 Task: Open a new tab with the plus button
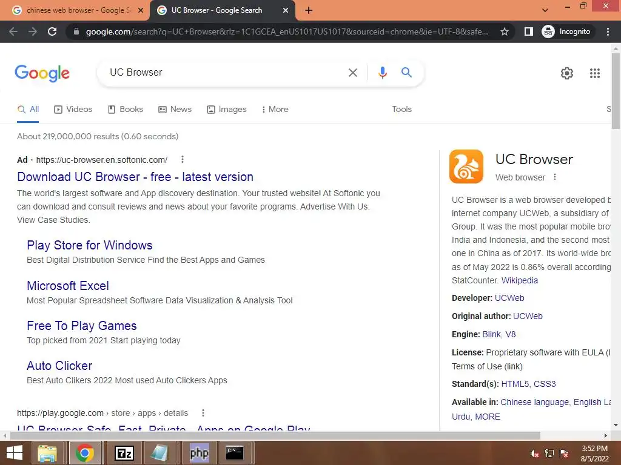click(309, 10)
